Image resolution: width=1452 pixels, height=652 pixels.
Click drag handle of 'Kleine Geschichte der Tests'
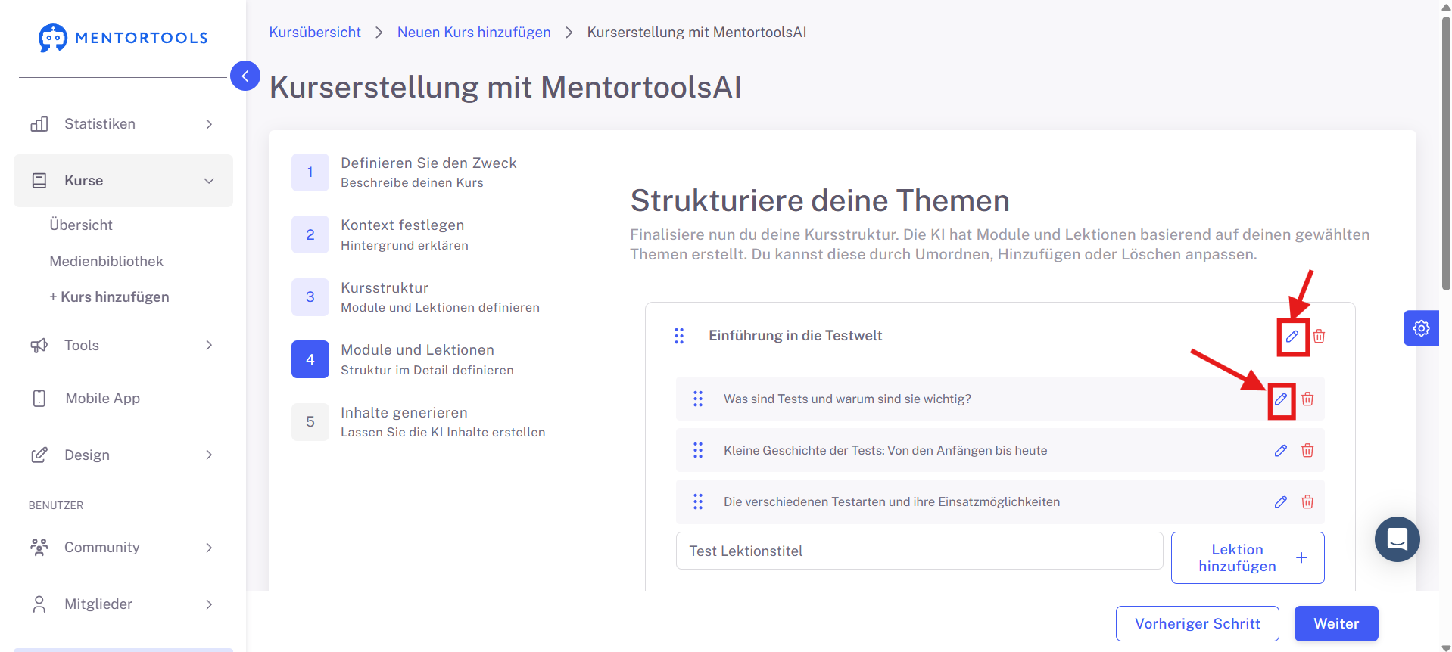pyautogui.click(x=698, y=450)
